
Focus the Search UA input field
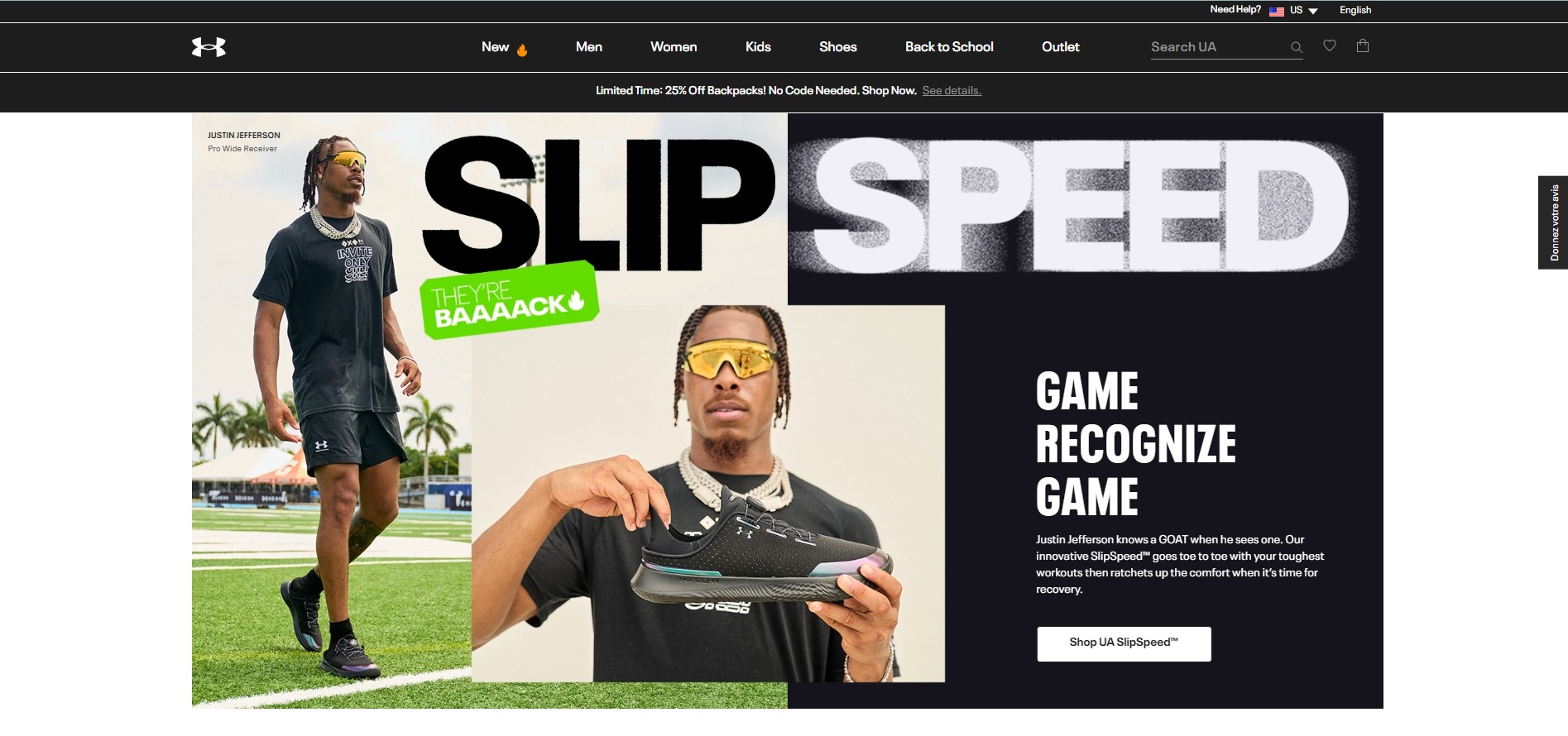(x=1218, y=47)
